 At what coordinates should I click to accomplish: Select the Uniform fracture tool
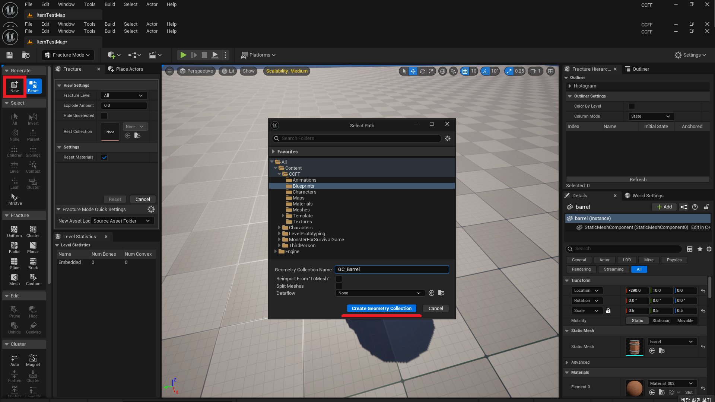pyautogui.click(x=14, y=232)
